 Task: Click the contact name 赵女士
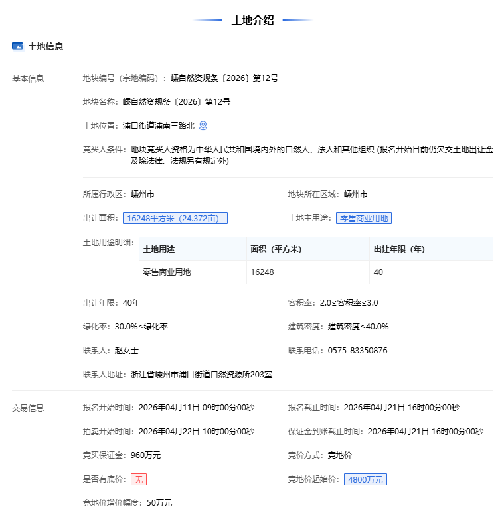(126, 351)
